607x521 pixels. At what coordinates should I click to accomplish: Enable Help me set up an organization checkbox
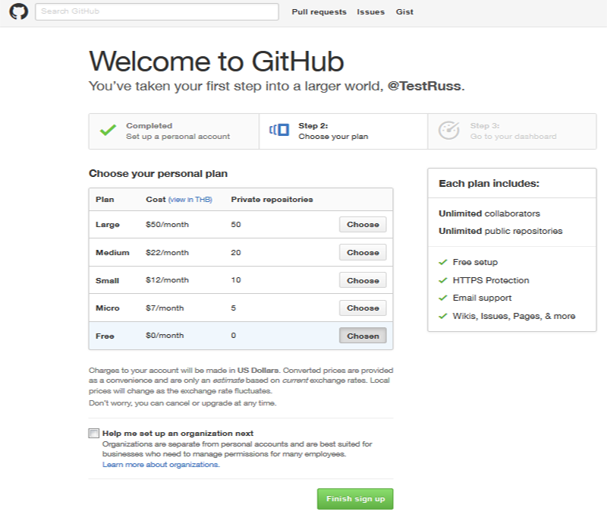pos(93,433)
